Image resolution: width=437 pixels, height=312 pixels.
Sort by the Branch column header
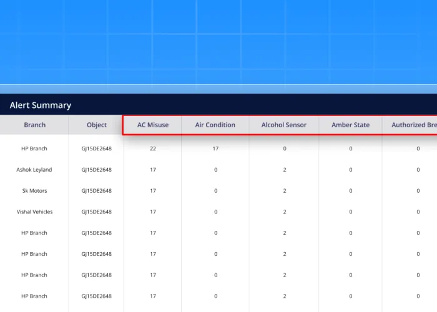pyautogui.click(x=34, y=125)
